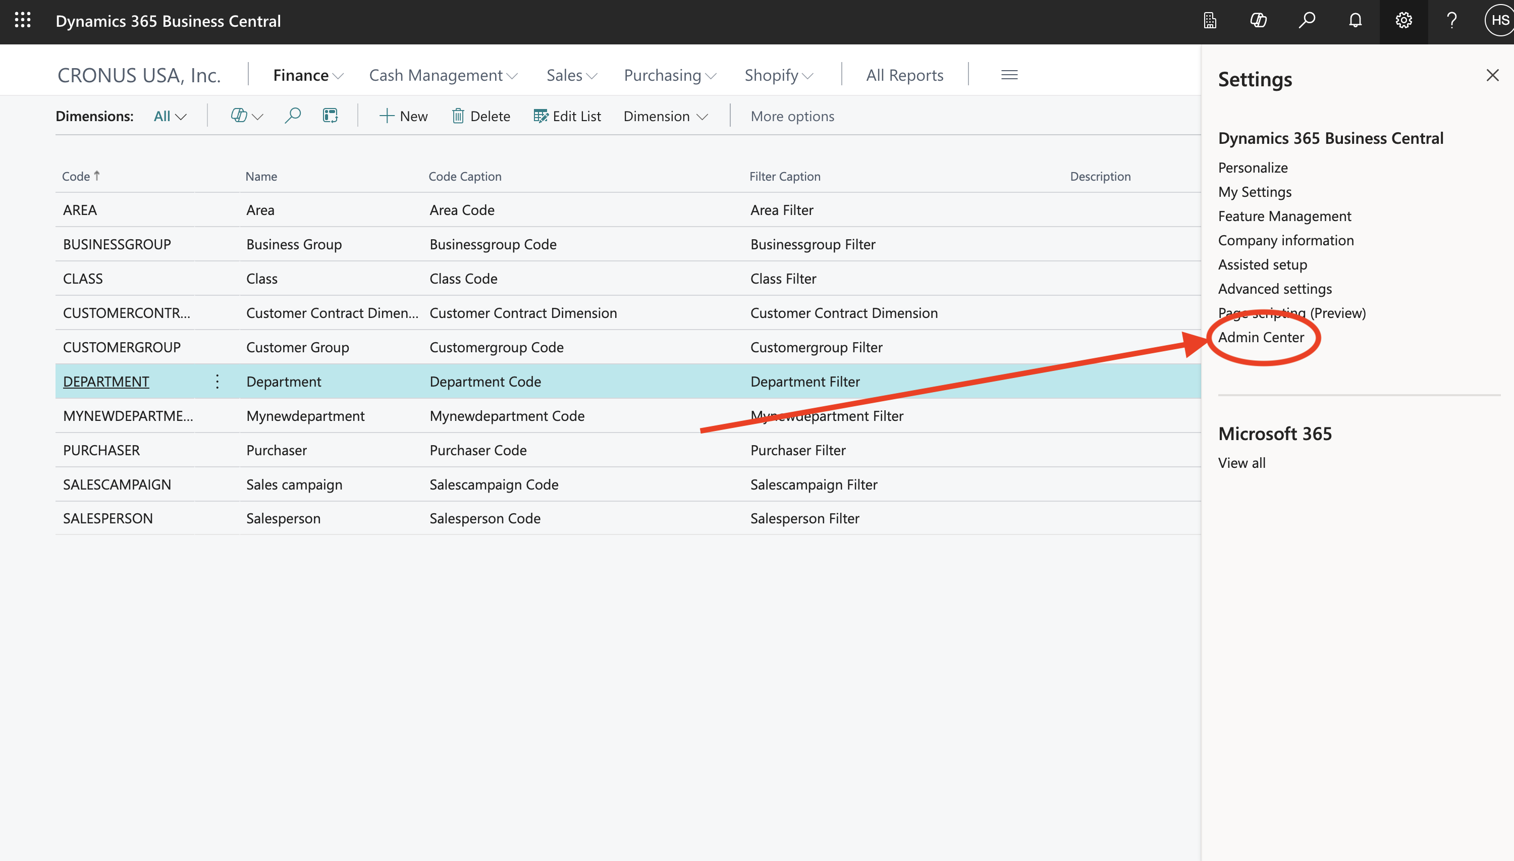Click the Purchaser Code cell

click(x=478, y=450)
